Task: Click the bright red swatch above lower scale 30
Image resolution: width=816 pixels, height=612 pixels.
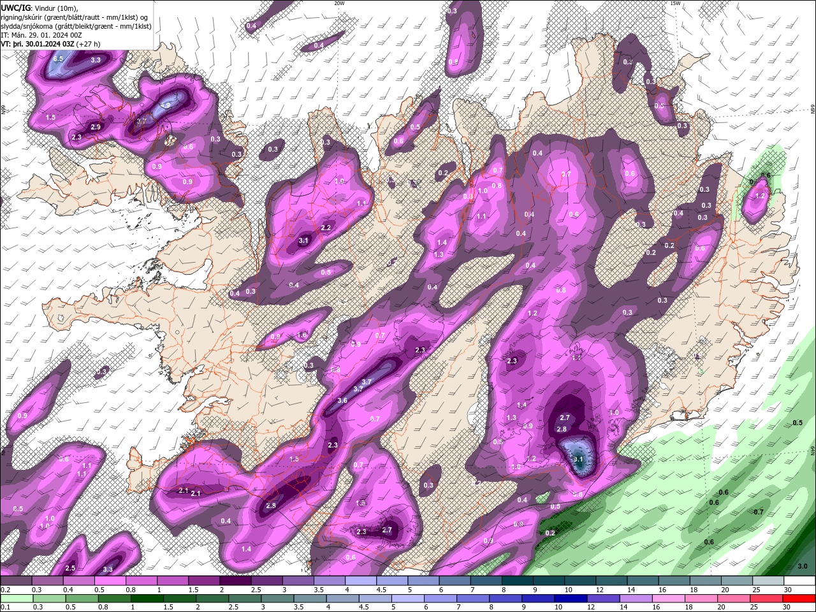Action: coord(800,598)
